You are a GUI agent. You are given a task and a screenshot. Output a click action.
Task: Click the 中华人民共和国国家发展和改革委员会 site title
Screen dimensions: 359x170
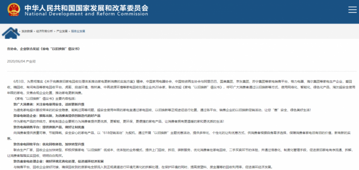86,8
